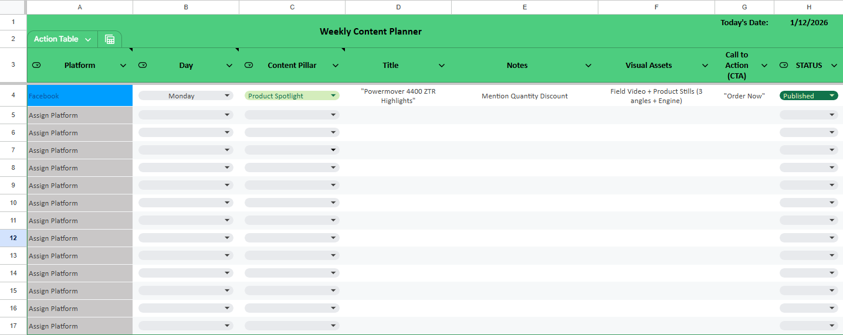Click the dropdown-type icon beside Content Pillar header
This screenshot has height=335, width=843.
tap(249, 65)
